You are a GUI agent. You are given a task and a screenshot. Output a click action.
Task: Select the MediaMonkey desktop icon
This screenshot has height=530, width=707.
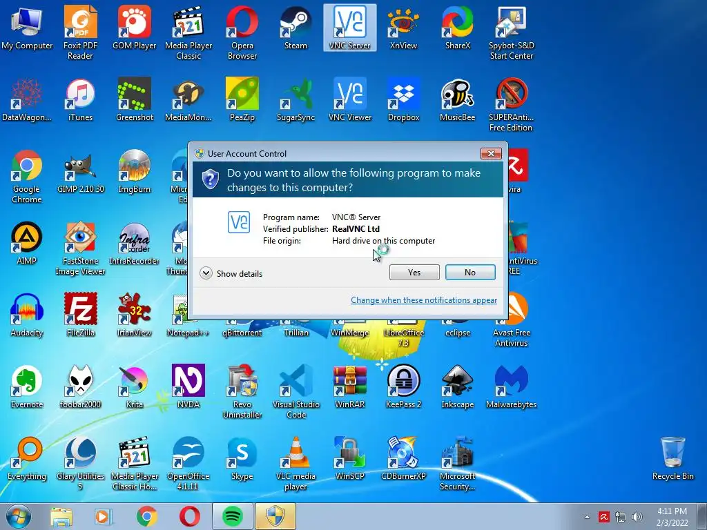[x=188, y=99]
